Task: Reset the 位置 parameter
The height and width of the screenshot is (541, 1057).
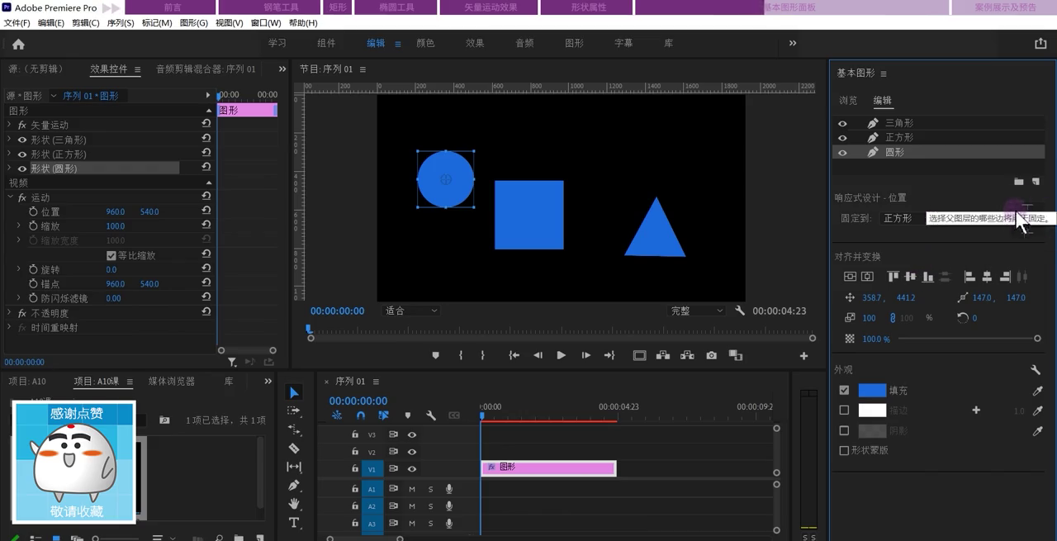Action: tap(206, 211)
